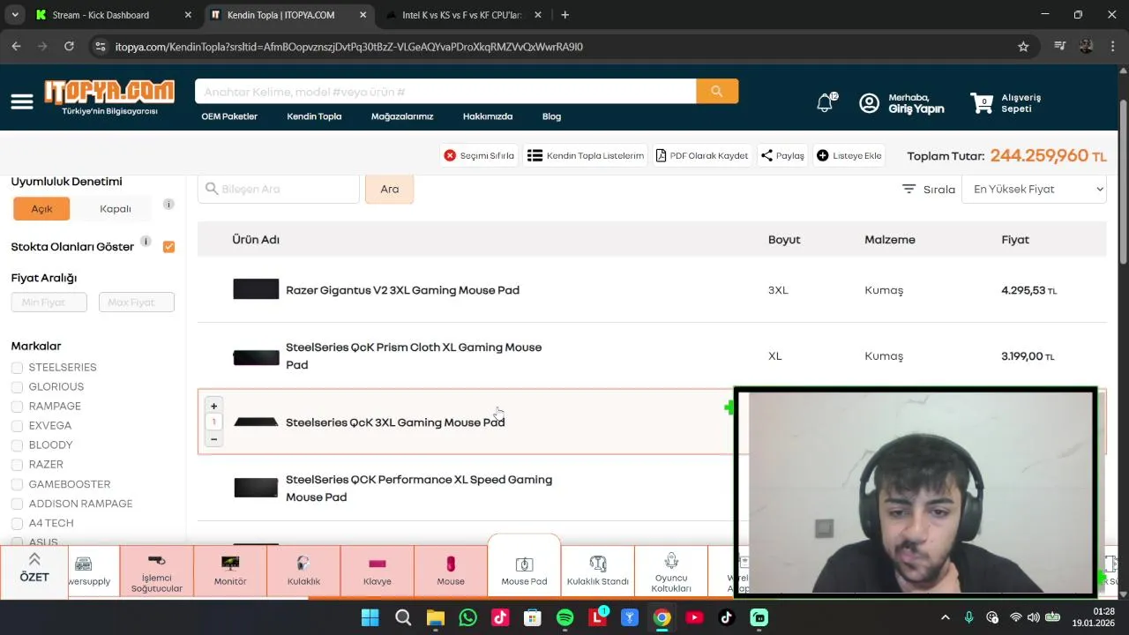
Task: Check the BLOODY brand filter
Action: [17, 445]
